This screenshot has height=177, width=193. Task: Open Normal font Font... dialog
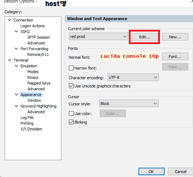[175, 57]
